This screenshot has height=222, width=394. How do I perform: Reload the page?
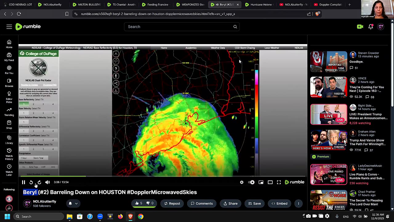(19, 14)
